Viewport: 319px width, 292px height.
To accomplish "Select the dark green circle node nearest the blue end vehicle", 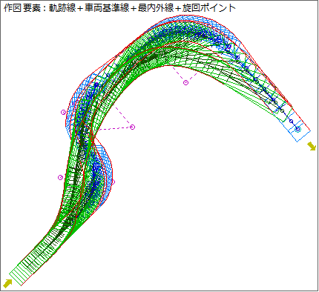I will tap(282, 110).
